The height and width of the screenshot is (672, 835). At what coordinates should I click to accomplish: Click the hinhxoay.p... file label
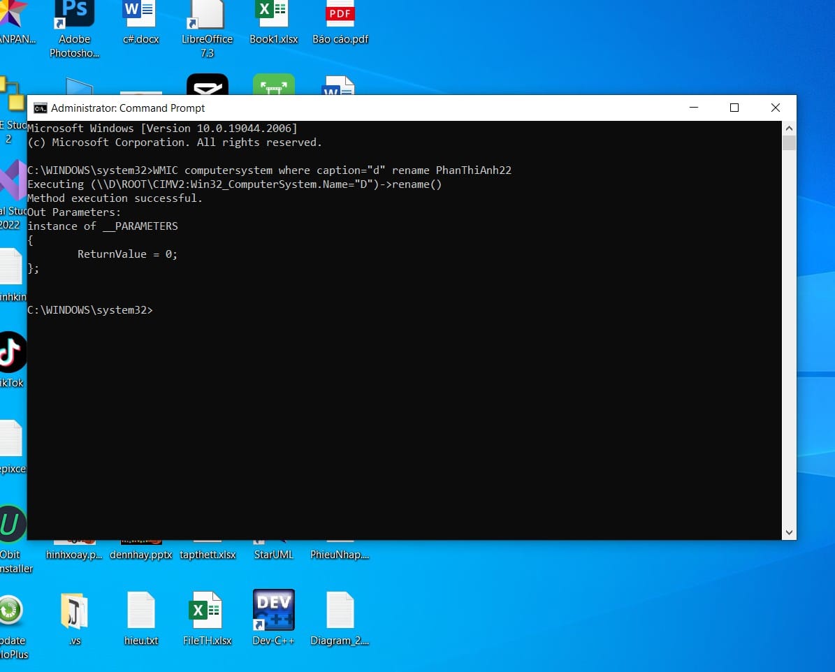(x=74, y=555)
